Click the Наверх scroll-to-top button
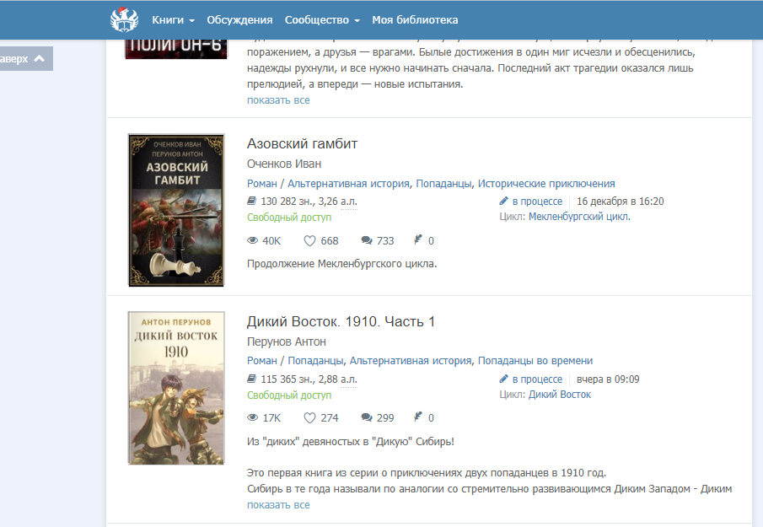 [x=24, y=58]
